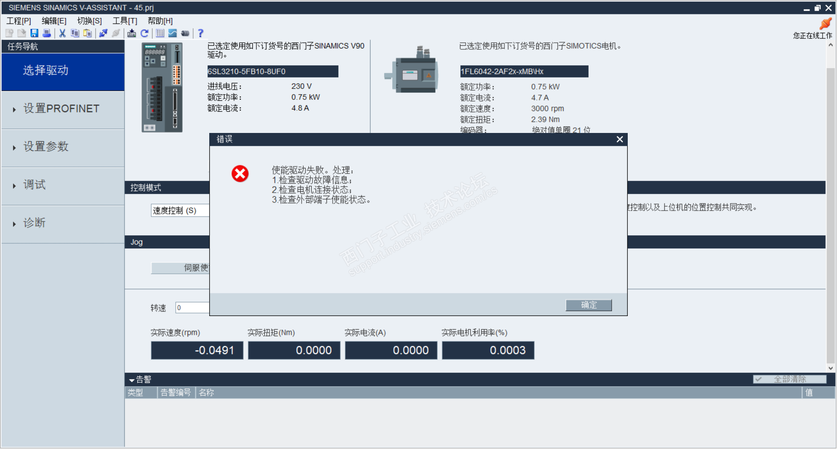Click the Open project toolbar icon
837x449 pixels.
(21, 33)
